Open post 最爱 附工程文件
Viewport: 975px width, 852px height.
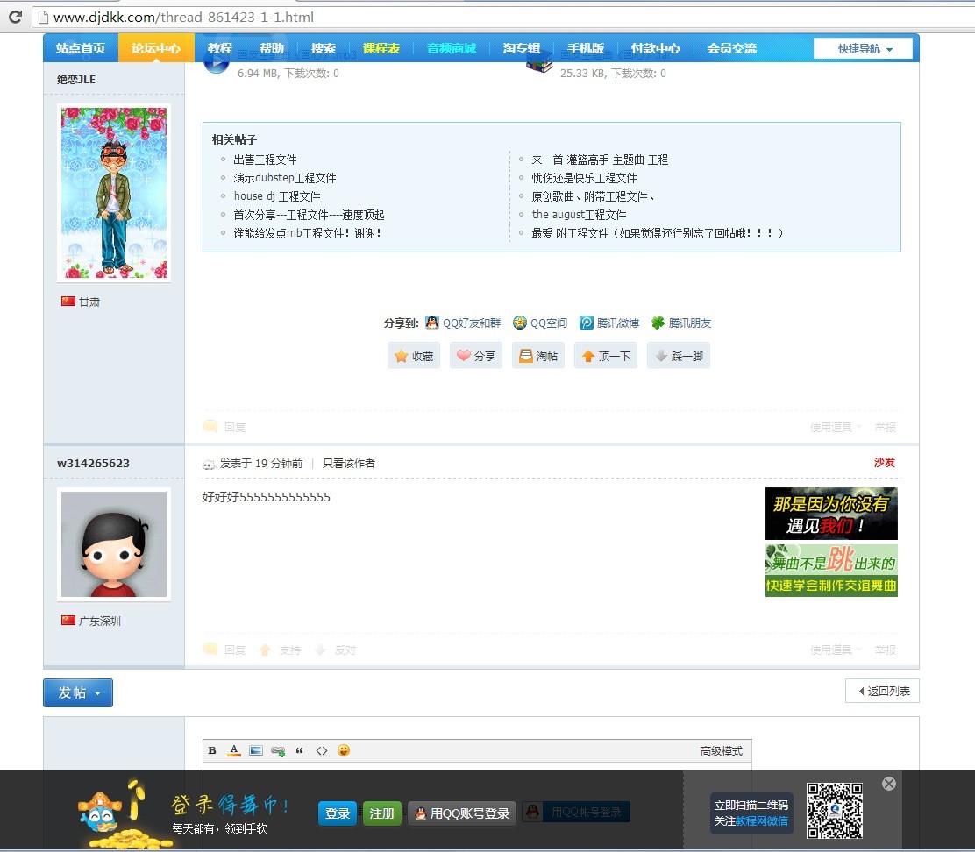pos(658,233)
